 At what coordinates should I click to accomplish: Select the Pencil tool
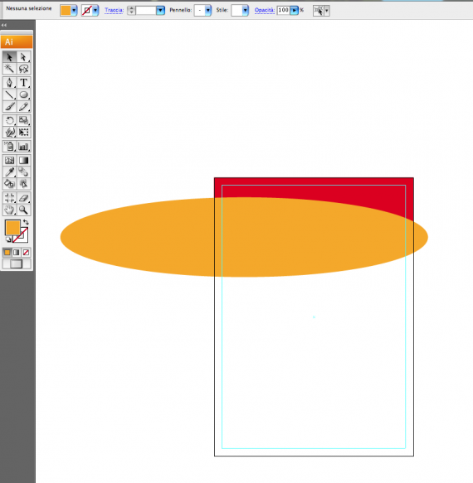(23, 107)
